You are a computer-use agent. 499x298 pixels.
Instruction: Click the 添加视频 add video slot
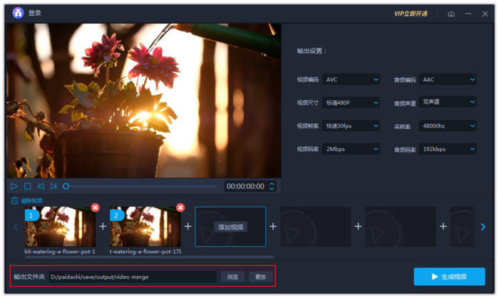(x=230, y=227)
